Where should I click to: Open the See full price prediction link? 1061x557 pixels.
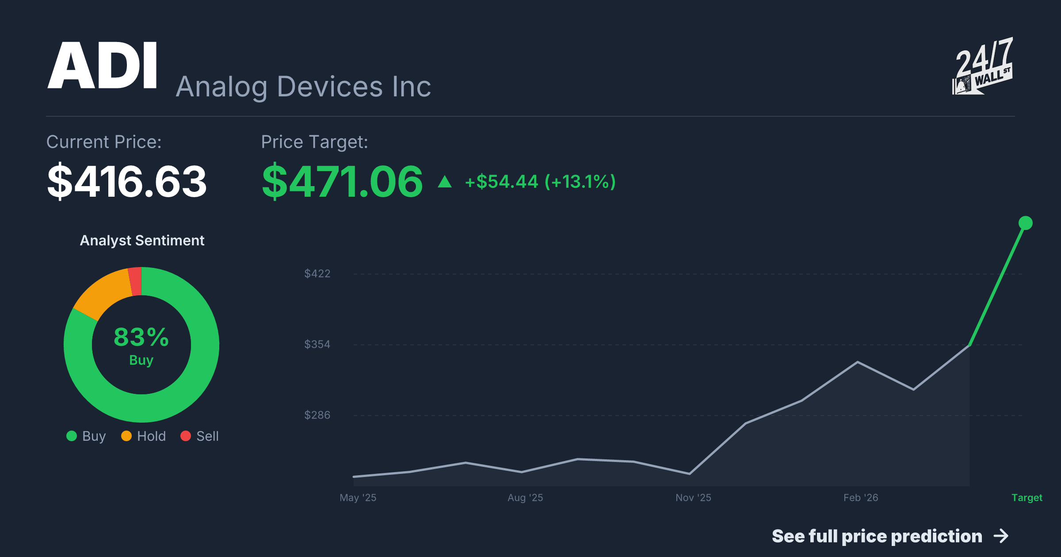(x=891, y=536)
